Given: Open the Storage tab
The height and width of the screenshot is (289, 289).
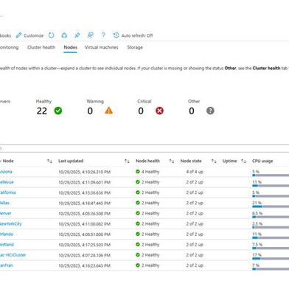Looking at the screenshot, I should coord(135,47).
